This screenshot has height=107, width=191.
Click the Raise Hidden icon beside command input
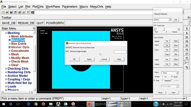(33, 12)
